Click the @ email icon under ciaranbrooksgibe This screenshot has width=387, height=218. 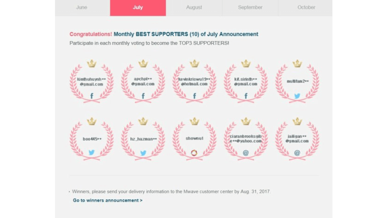tap(246, 153)
